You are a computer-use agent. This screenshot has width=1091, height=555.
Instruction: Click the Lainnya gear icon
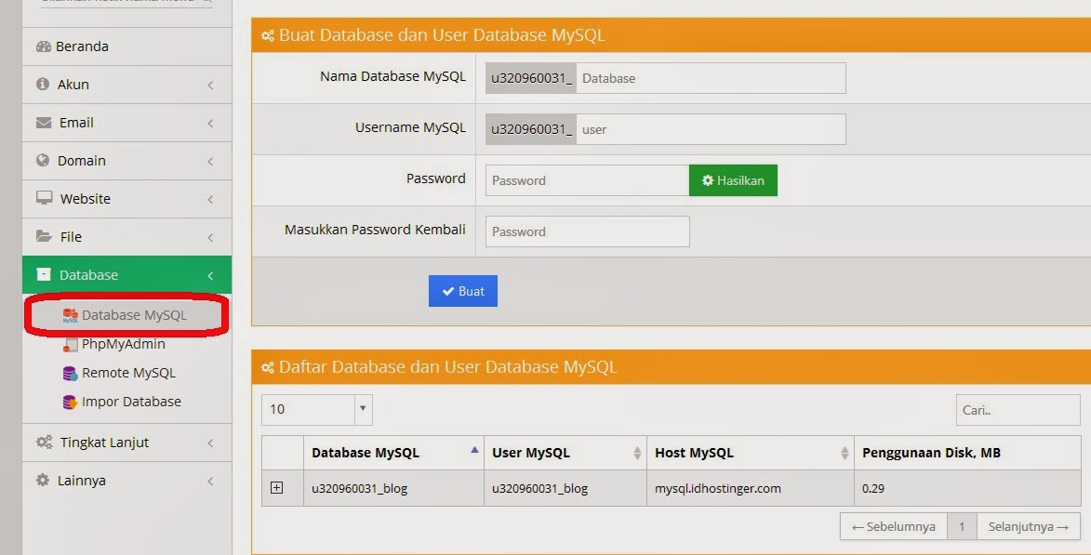(43, 480)
